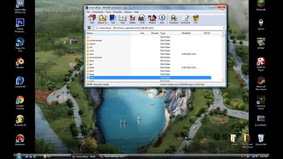Select the Skyrim desktop shortcut
The image size is (283, 159).
(261, 24)
